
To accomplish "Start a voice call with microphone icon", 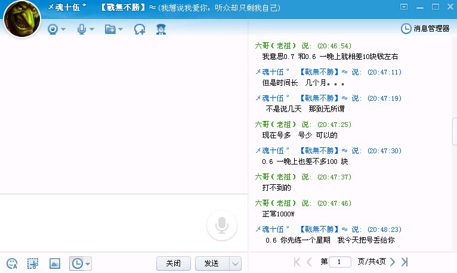I will tap(82, 29).
